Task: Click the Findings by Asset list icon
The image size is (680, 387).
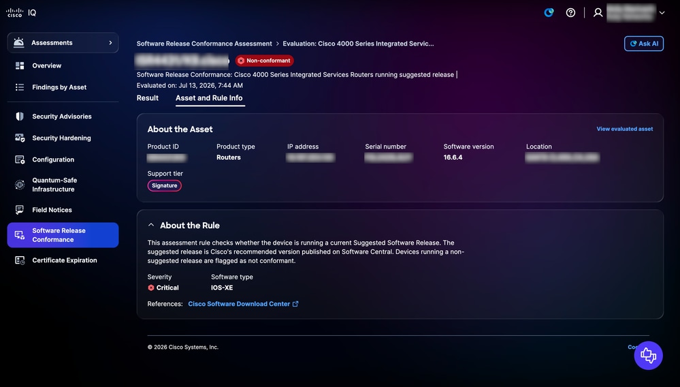Action: 20,87
